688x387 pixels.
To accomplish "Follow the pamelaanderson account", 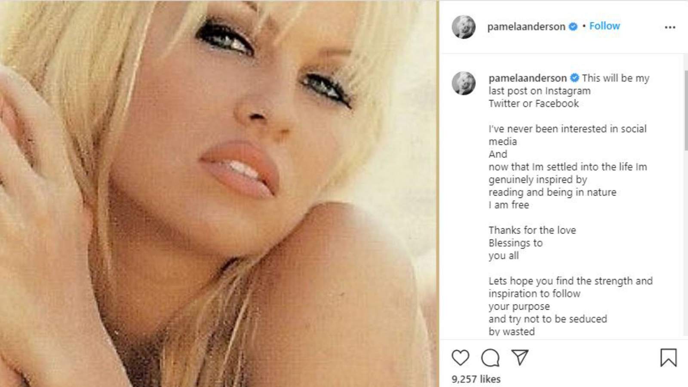I will 604,26.
